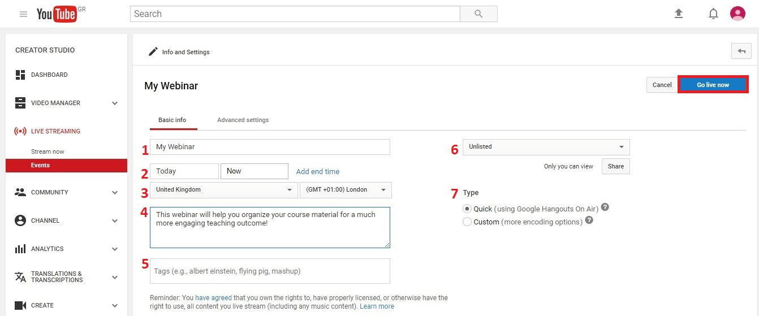Select Quick (Google Hangouts On Air) type
759x316 pixels.
[x=467, y=209]
